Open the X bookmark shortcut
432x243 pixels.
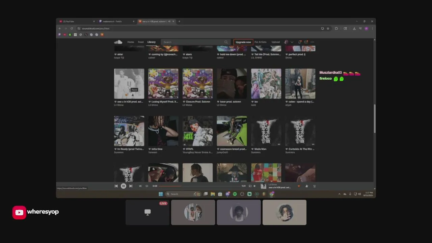coord(86,34)
